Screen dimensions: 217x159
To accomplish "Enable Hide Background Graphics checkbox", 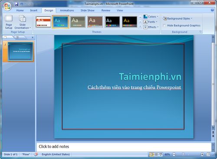I will [164, 26].
